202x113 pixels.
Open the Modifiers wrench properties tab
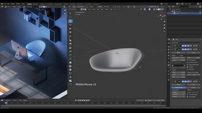tap(169, 65)
